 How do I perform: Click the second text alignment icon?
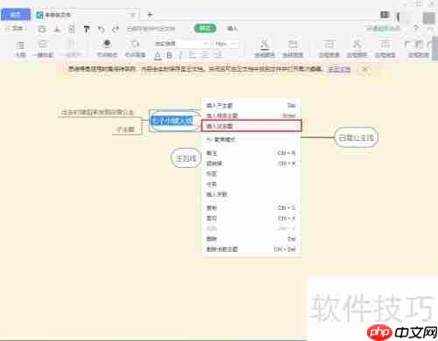206,54
